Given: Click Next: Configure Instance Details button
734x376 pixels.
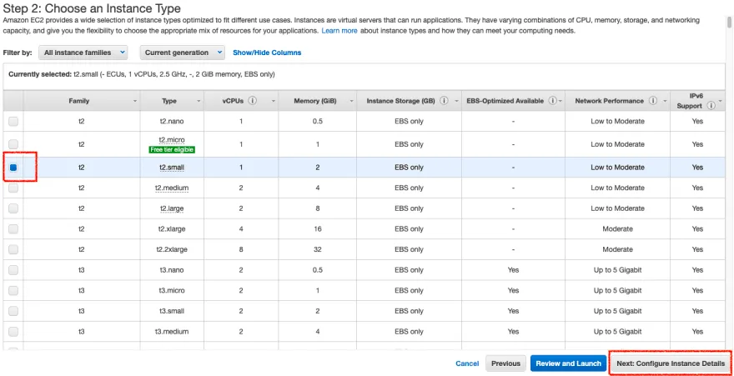Looking at the screenshot, I should click(671, 363).
